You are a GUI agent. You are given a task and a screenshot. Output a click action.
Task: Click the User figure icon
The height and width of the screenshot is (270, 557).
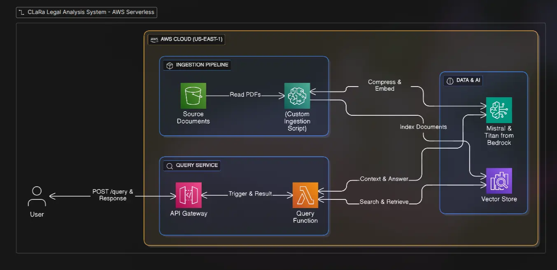point(37,197)
